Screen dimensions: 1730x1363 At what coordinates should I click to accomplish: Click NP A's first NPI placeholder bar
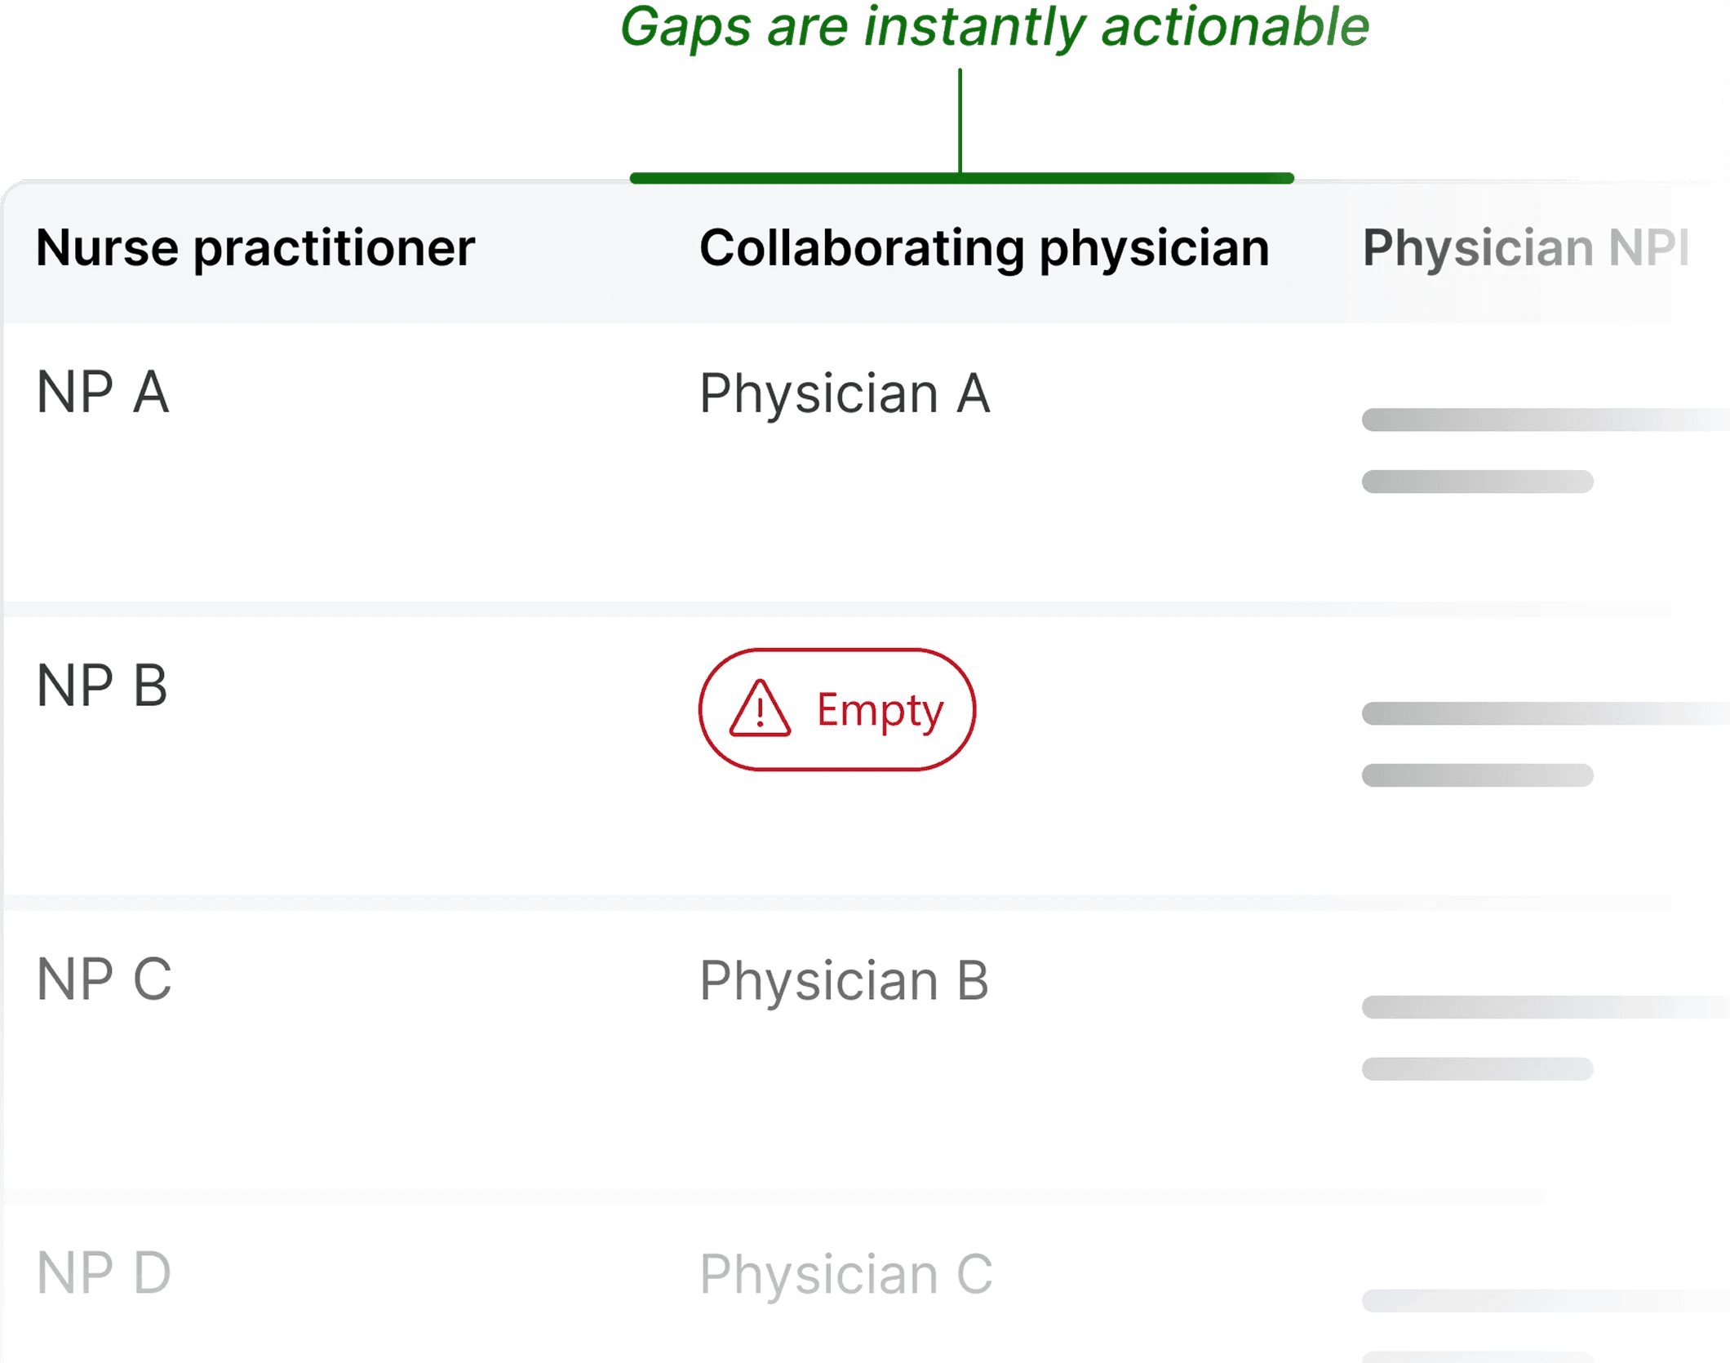coord(1546,420)
